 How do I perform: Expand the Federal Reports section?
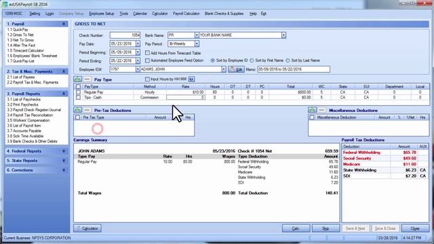coord(64,151)
